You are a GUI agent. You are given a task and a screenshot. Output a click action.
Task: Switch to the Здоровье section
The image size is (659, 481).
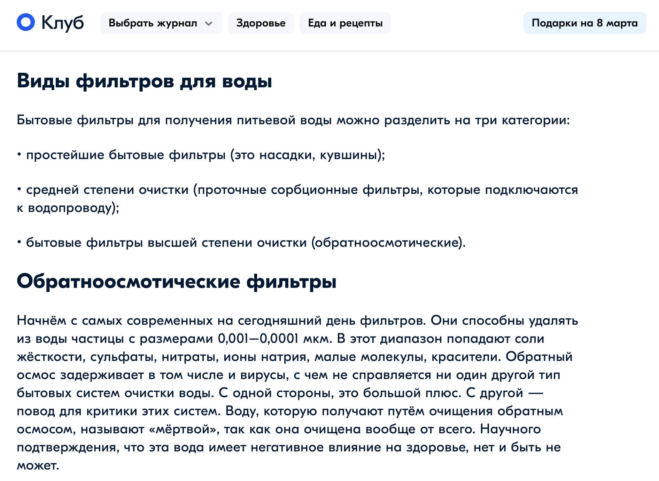click(261, 23)
